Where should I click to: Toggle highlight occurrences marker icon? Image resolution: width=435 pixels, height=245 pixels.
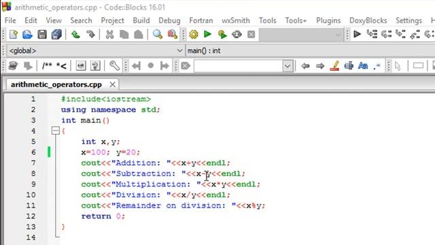[x=334, y=66]
